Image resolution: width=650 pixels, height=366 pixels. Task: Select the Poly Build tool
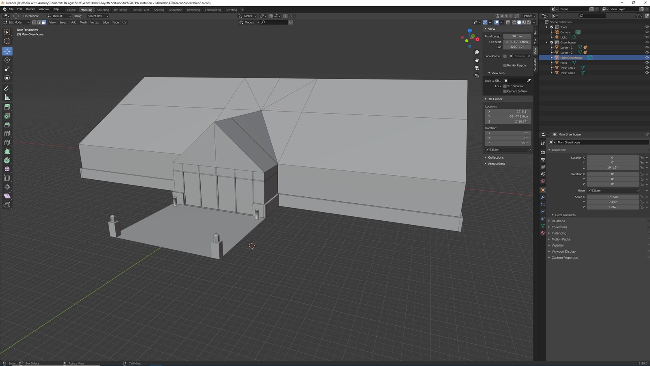[x=7, y=151]
